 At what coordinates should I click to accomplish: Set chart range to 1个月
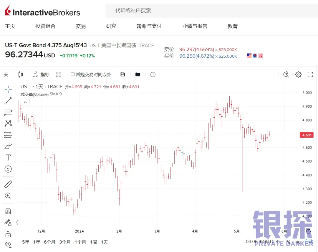pos(80,242)
